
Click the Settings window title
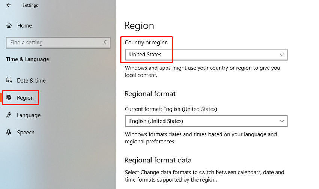coord(30,5)
